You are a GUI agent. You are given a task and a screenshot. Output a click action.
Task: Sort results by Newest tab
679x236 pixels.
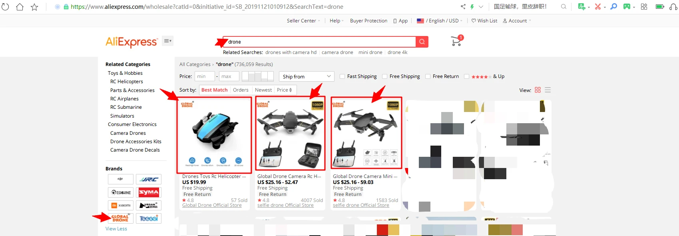click(x=263, y=90)
